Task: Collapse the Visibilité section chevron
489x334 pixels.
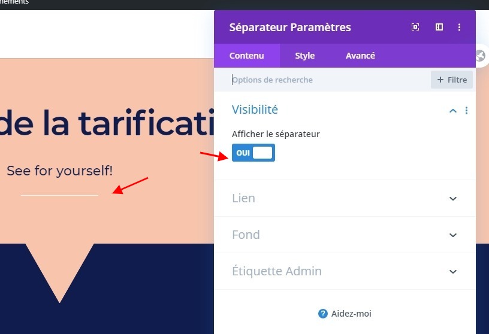Action: (x=453, y=111)
